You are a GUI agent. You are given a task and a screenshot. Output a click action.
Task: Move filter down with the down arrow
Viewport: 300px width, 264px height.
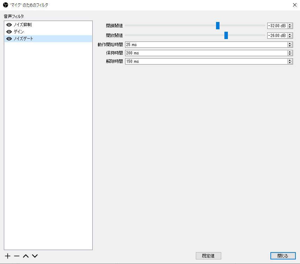tap(35, 256)
